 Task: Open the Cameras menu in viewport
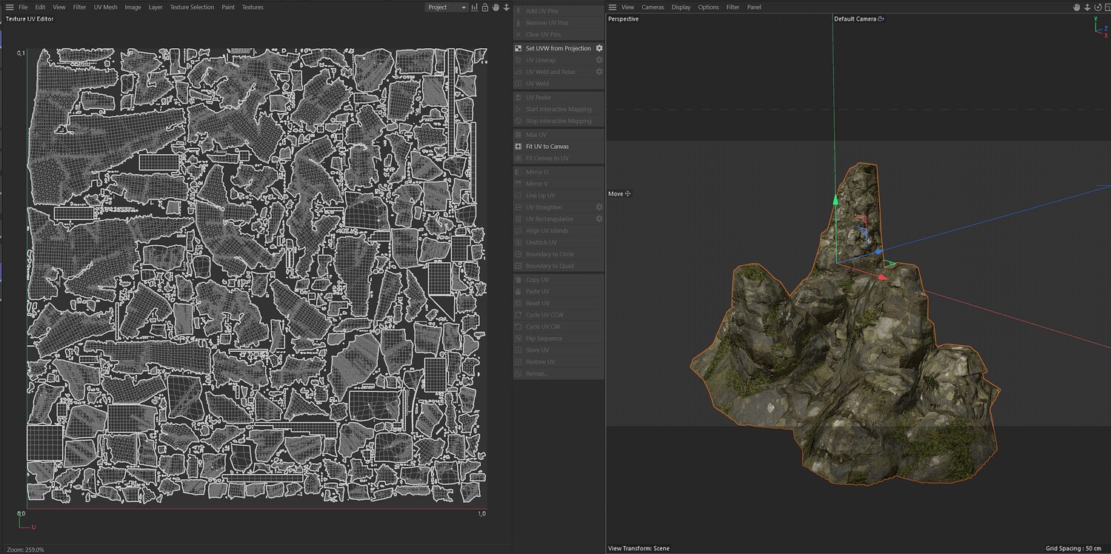point(653,7)
